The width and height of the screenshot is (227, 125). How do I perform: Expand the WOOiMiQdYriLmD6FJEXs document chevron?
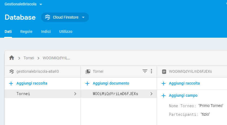(151, 94)
